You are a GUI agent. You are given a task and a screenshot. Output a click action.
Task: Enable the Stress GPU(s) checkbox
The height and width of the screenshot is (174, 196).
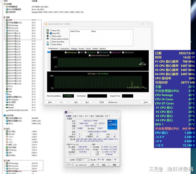click(x=51, y=44)
